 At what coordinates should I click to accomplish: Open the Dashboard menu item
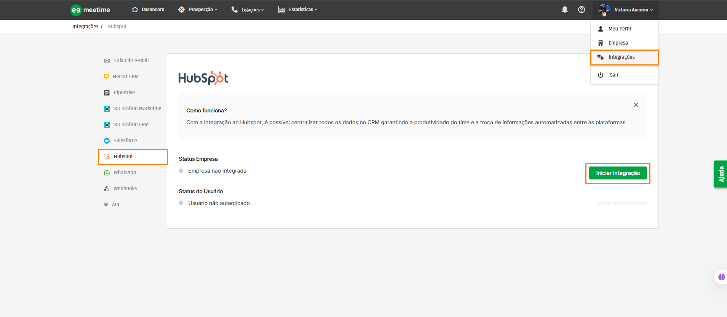[x=148, y=10]
